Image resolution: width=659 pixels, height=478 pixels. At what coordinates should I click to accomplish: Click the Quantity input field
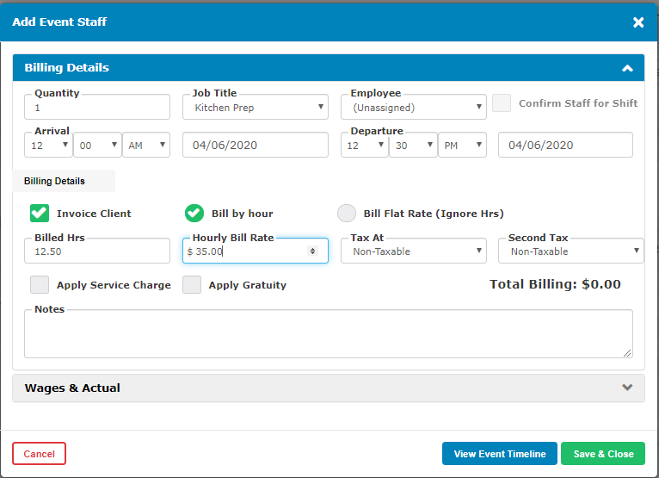[97, 108]
